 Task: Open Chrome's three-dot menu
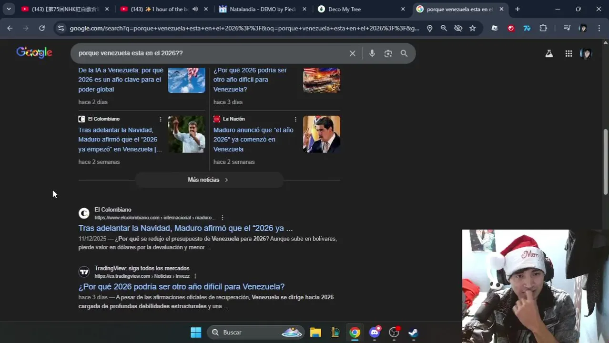(599, 28)
